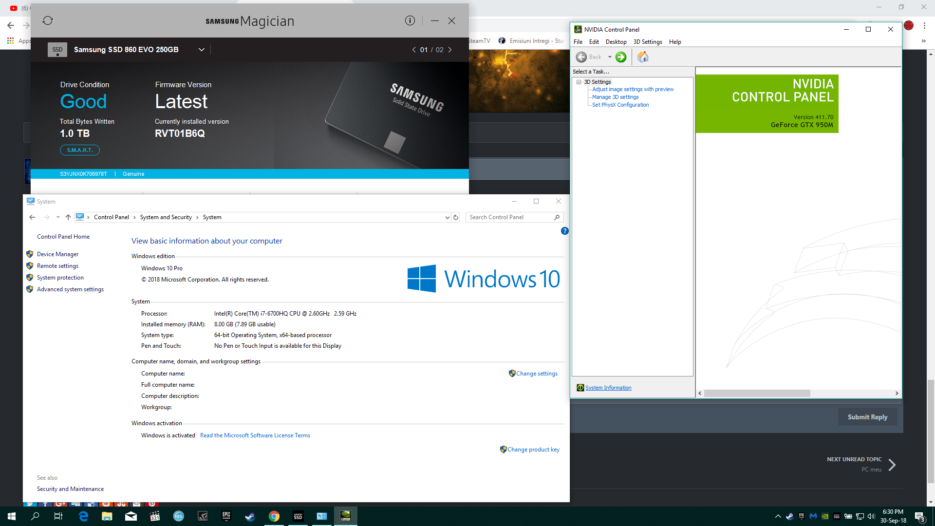
Task: Open the 3D Settings menu
Action: (x=647, y=42)
